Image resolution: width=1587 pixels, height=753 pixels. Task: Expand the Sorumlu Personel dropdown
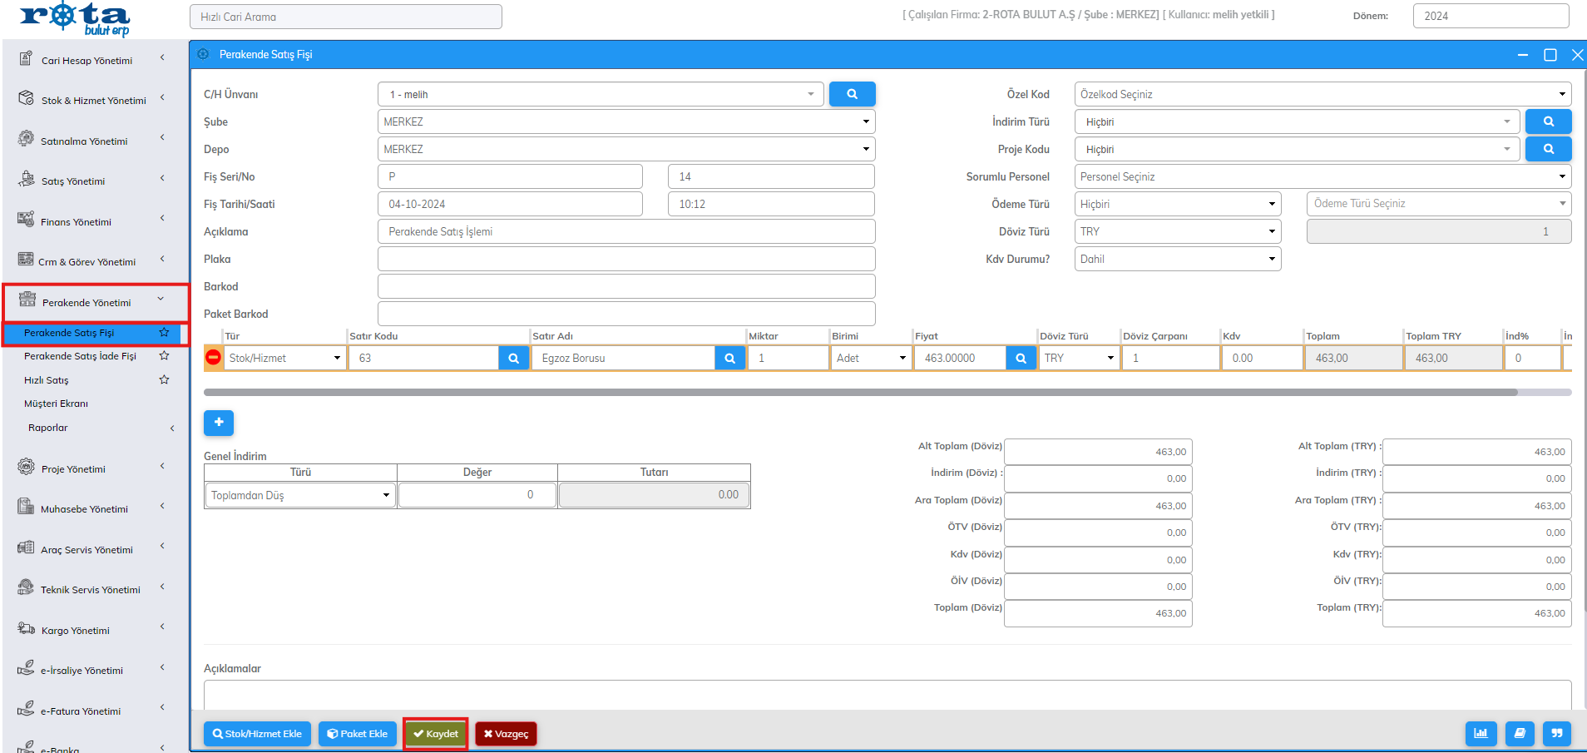(x=1322, y=176)
